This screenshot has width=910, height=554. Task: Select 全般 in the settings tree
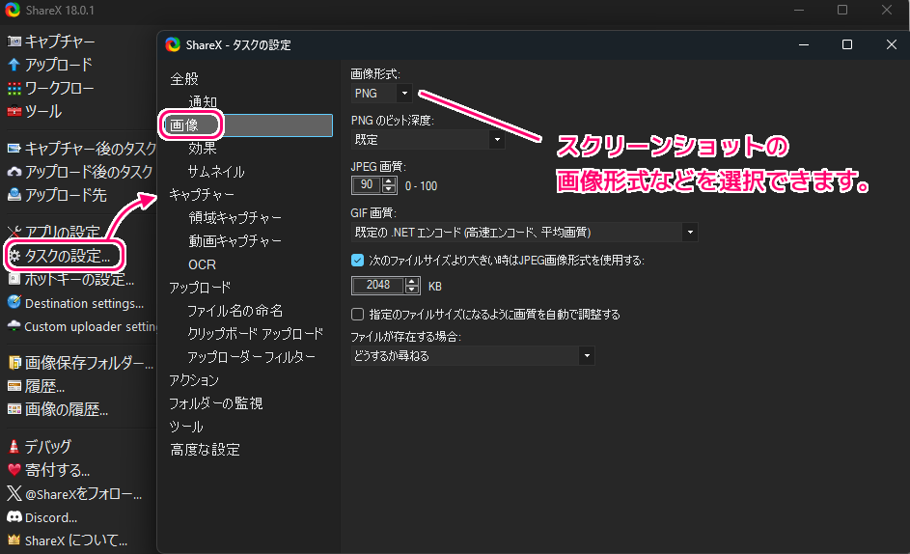(x=184, y=79)
